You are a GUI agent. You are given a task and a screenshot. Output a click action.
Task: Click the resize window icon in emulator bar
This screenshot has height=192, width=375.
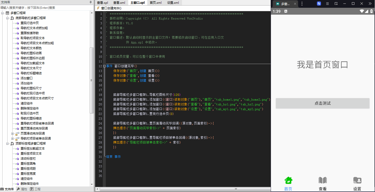click(336, 4)
